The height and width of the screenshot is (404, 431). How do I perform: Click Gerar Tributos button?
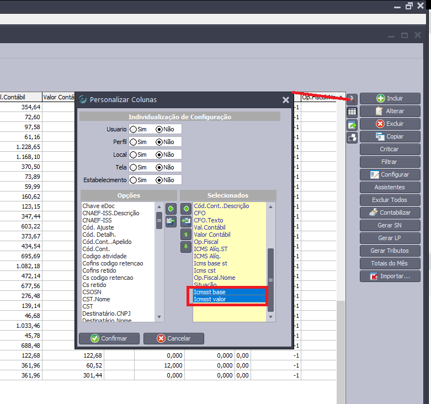390,251
